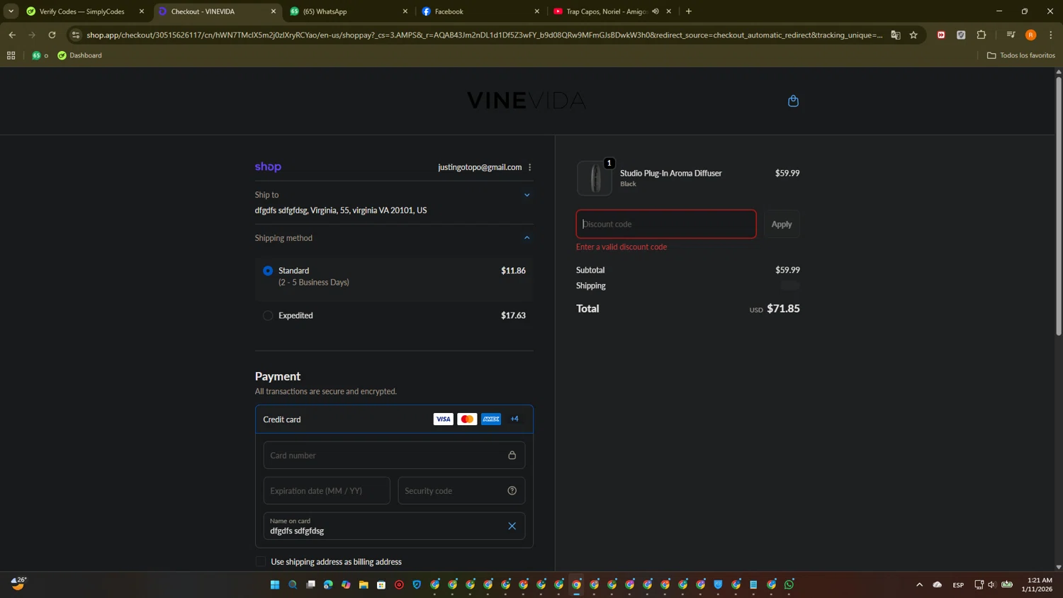Screen dimensions: 1063x598
Task: Reload the checkout page
Action: (52, 35)
